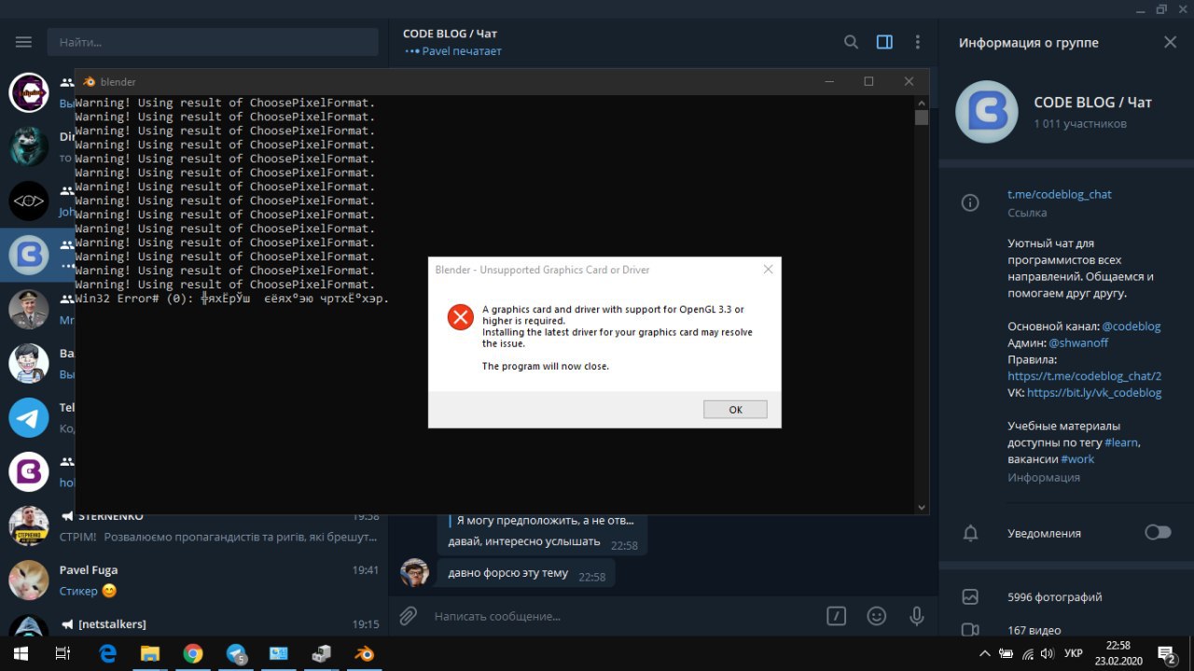1194x671 pixels.
Task: Click the CODE BLOG / Чат chat header title
Action: pos(450,34)
